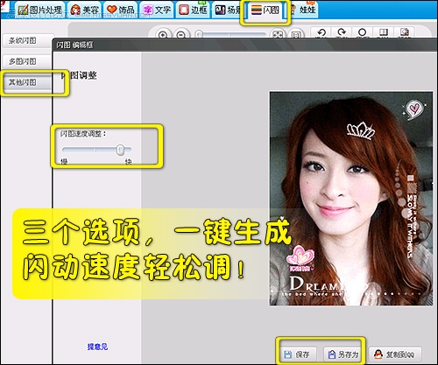Click the zoom in magnifier icon
The width and height of the screenshot is (438, 365).
(x=163, y=35)
